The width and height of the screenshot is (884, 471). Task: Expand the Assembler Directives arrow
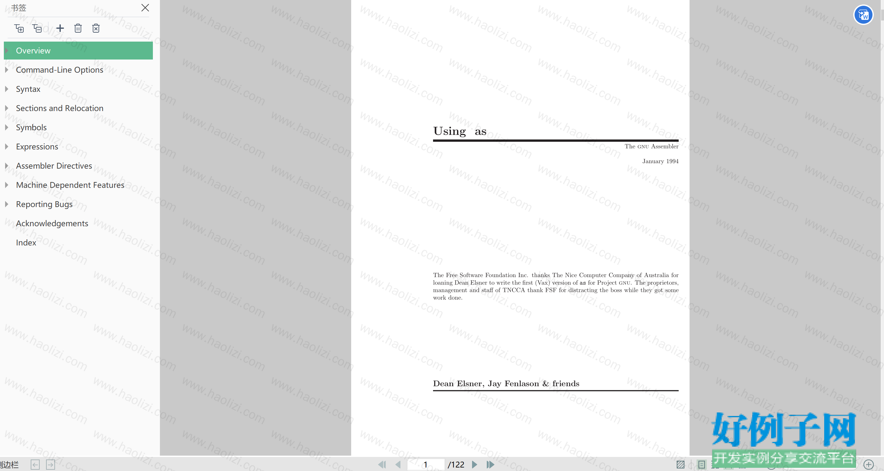click(x=6, y=166)
